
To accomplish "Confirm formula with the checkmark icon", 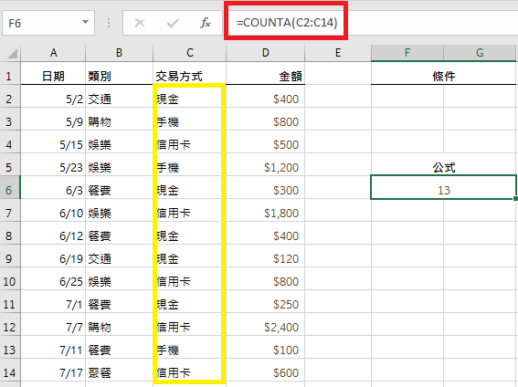I will [173, 23].
